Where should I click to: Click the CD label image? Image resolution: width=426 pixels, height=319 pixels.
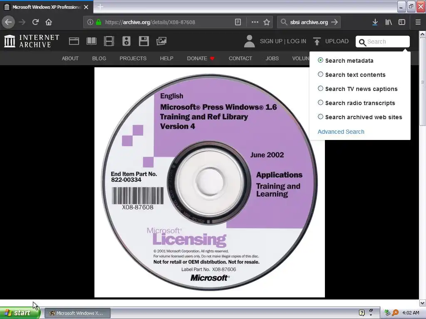coord(210,182)
